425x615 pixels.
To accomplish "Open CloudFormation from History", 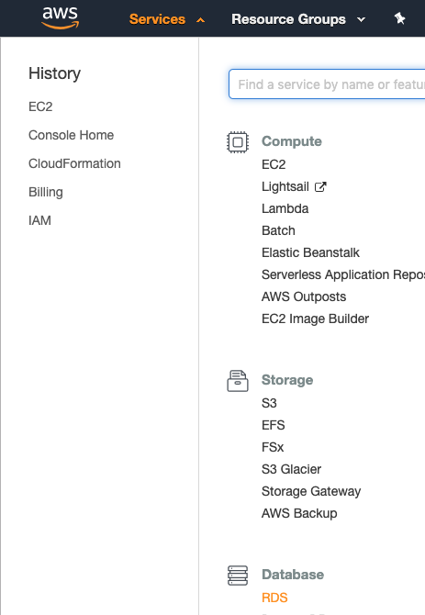I will (x=74, y=163).
